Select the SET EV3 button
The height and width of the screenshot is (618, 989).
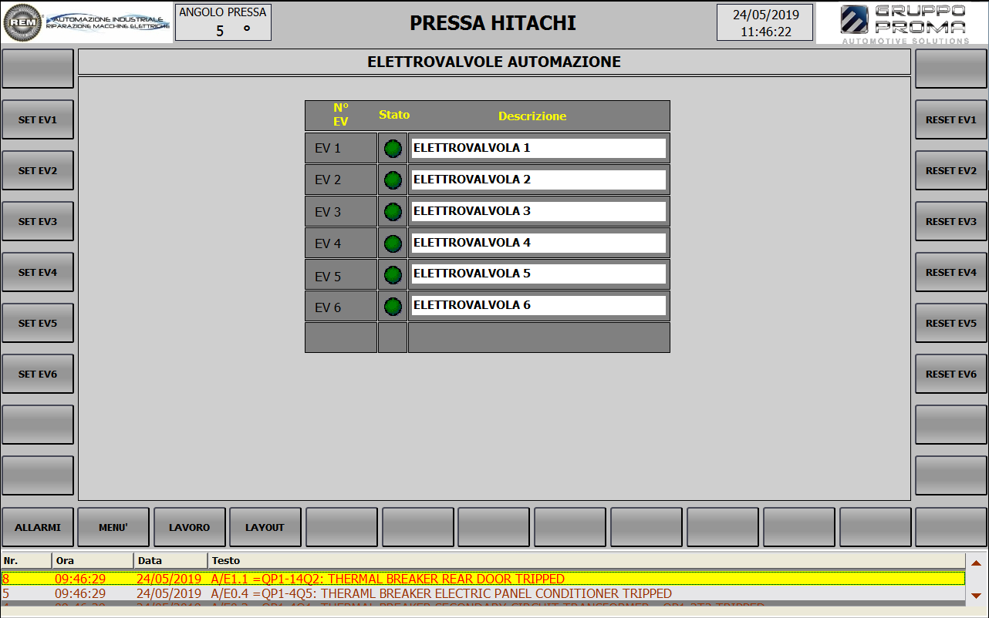(x=38, y=221)
